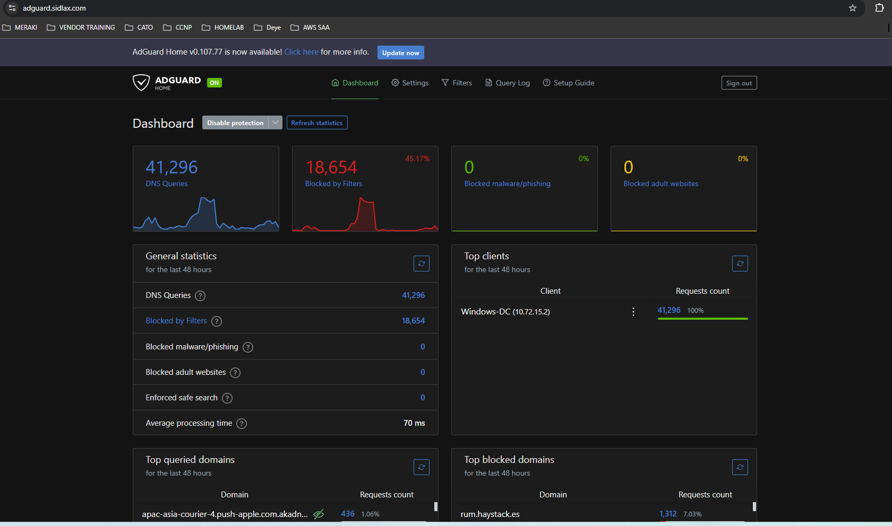Open help tooltip for Blocked malware/phishing
This screenshot has height=526, width=892.
tap(248, 347)
